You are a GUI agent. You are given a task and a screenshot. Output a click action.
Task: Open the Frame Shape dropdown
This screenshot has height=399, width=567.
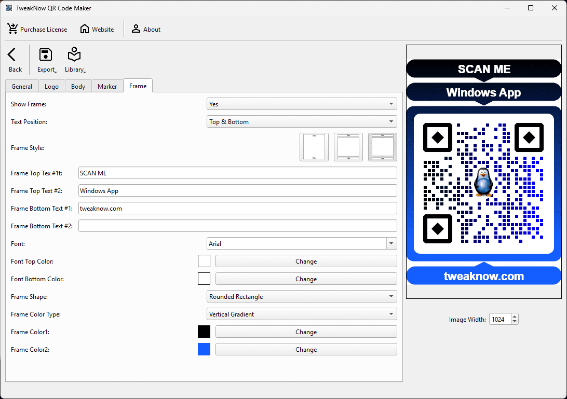pos(301,296)
